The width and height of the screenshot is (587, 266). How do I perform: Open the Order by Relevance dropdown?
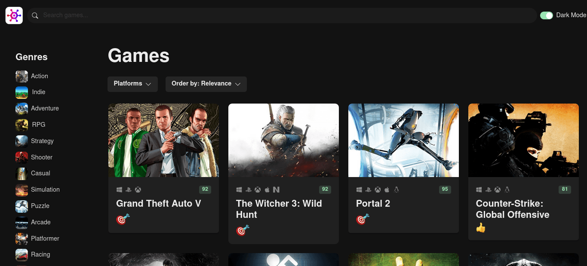[206, 84]
